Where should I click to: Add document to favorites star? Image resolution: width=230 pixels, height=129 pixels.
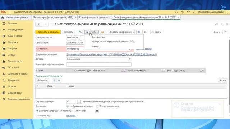pos(52,24)
